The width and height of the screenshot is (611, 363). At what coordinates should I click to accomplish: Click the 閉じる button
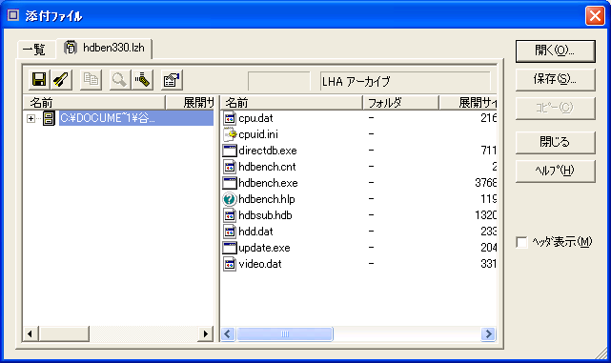point(556,143)
